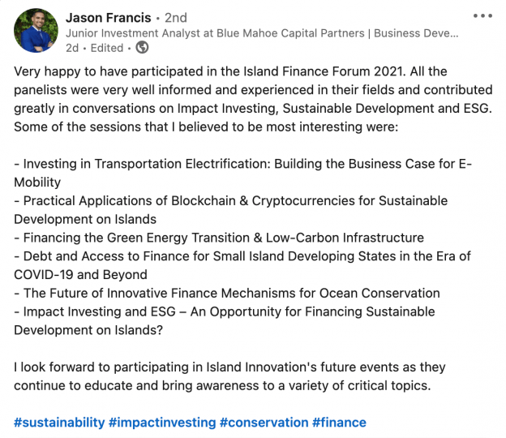Click the Island Innovation's future events sentence

click(x=229, y=376)
